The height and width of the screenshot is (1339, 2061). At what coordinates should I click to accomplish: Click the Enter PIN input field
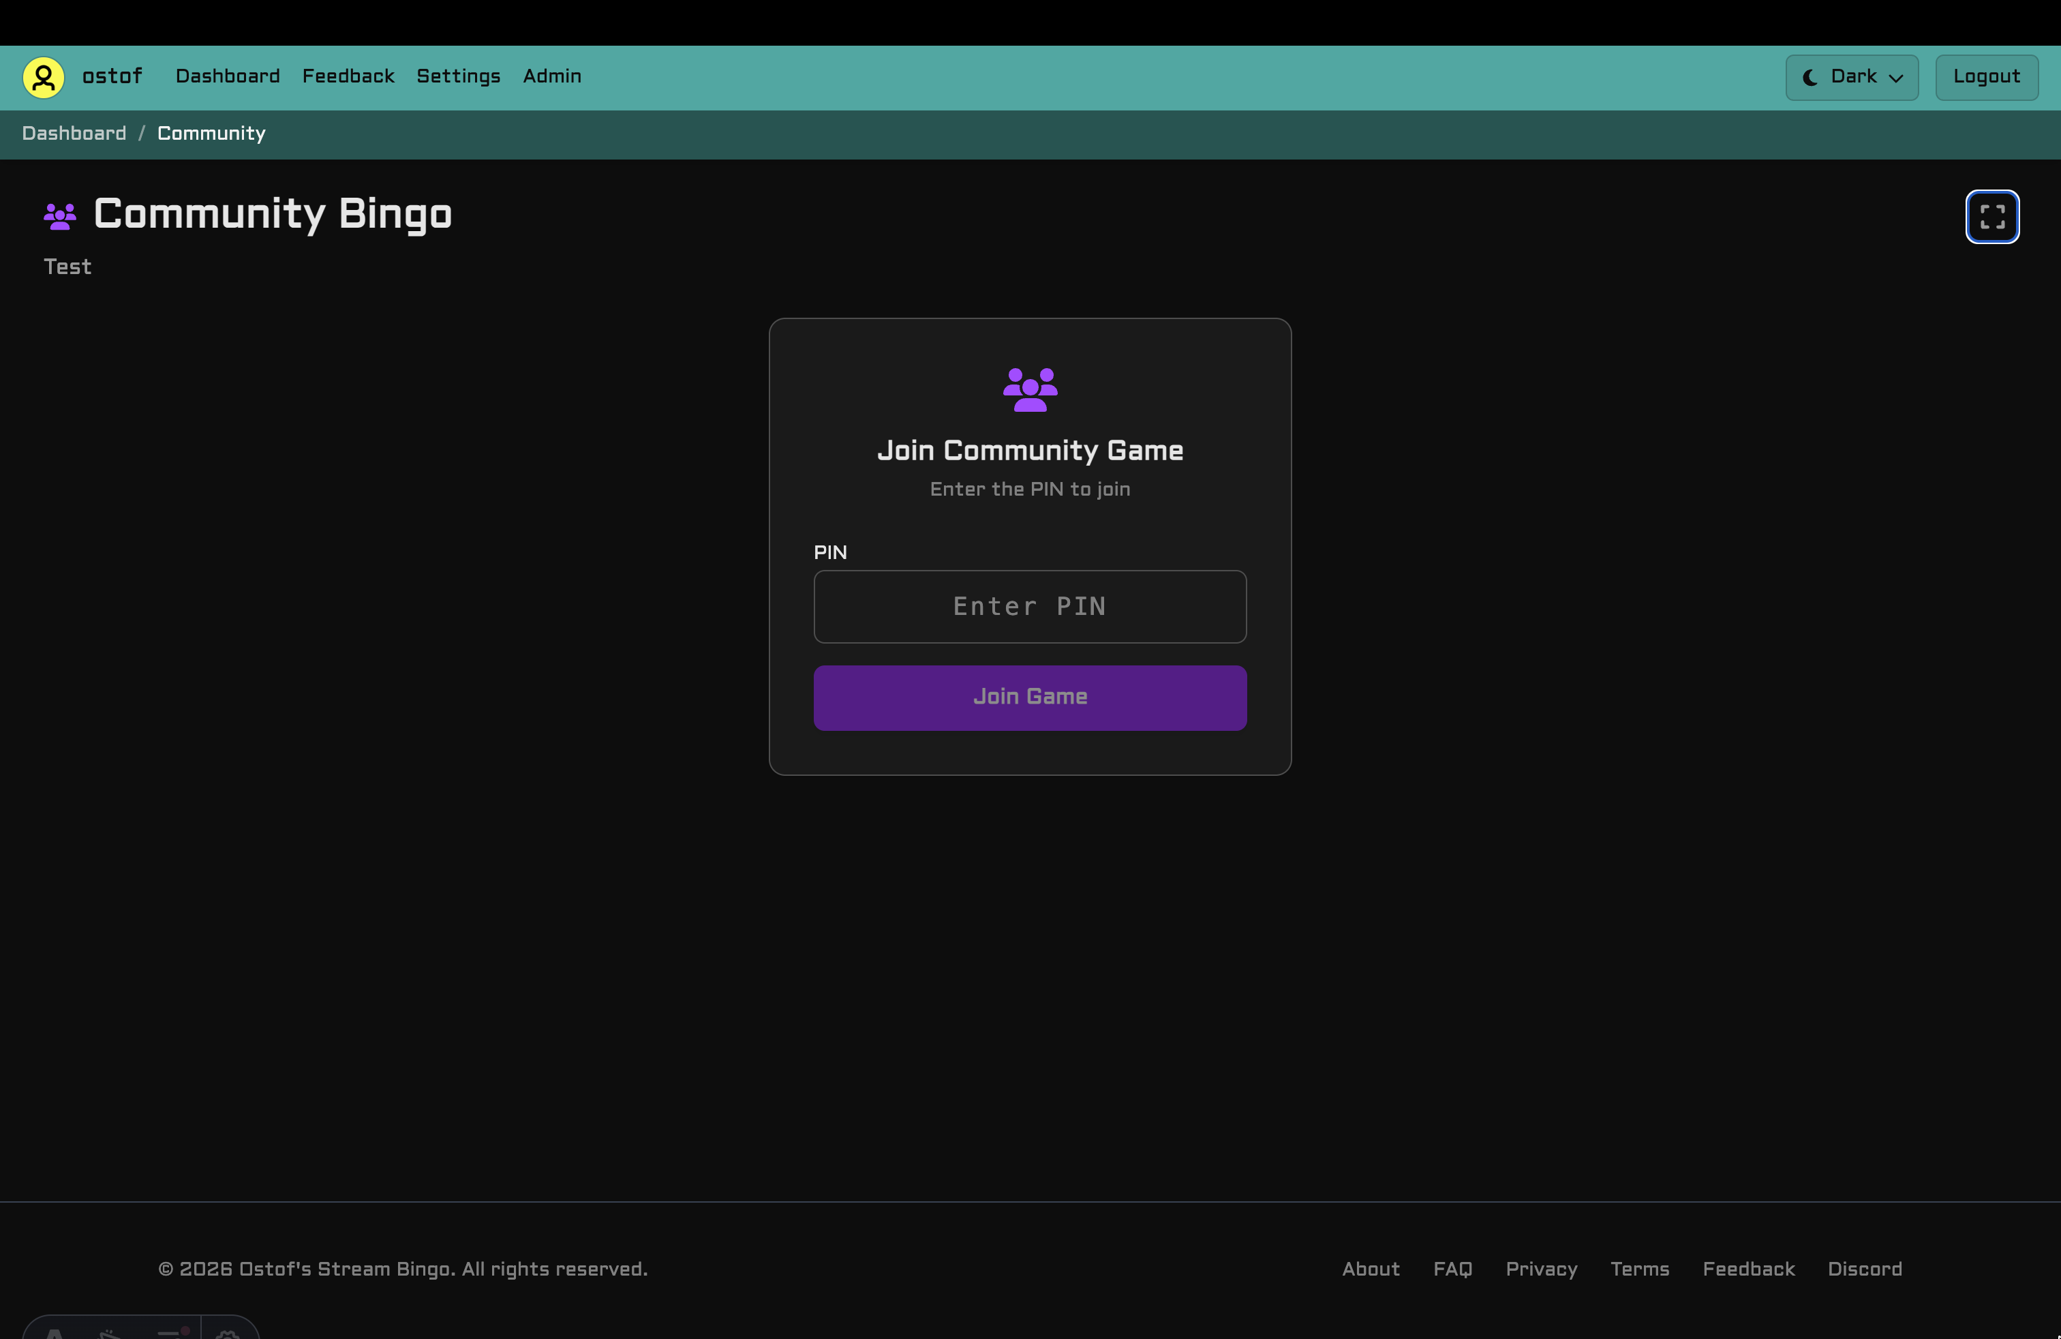click(x=1030, y=606)
